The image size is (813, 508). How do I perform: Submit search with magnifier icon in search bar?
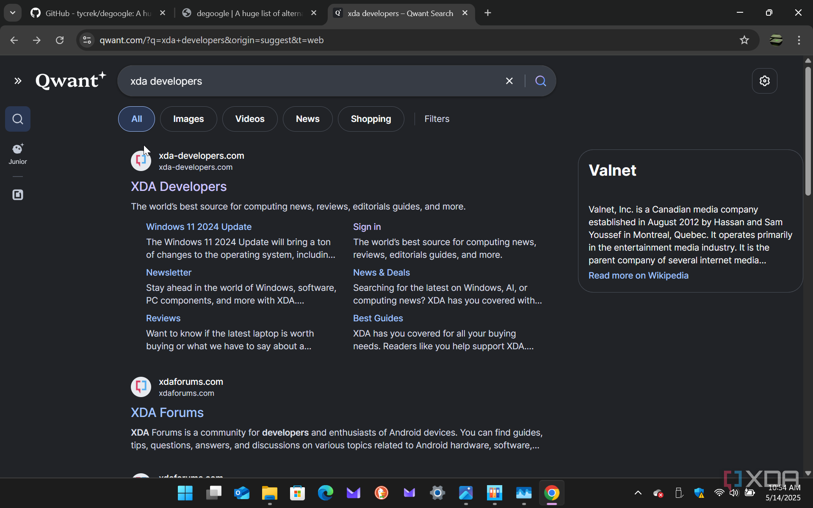(541, 81)
